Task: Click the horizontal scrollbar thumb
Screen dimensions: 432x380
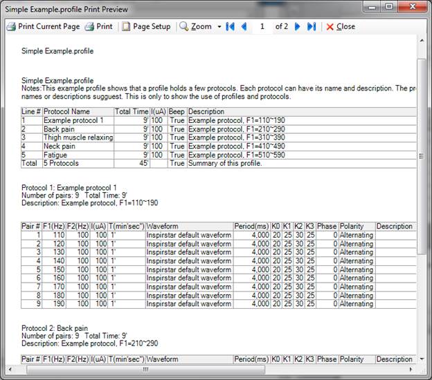Action: pyautogui.click(x=145, y=369)
